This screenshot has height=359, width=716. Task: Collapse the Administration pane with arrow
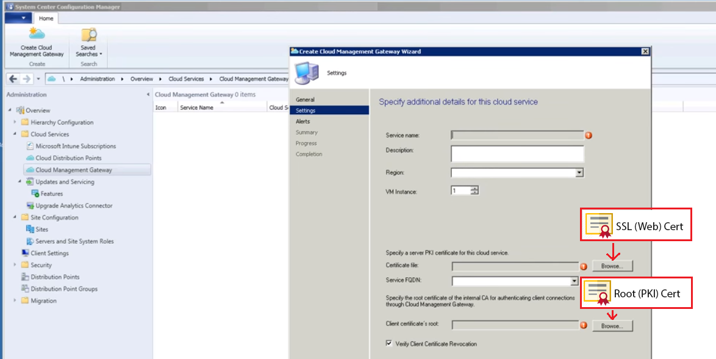[148, 95]
